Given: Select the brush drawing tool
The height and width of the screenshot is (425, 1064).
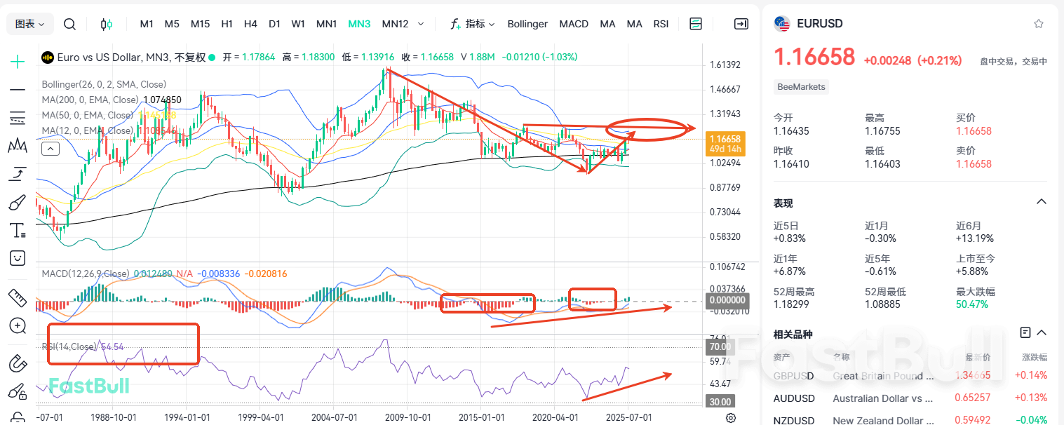Looking at the screenshot, I should pos(17,202).
